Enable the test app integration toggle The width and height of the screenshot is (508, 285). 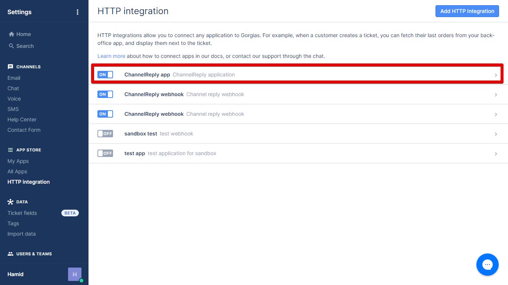point(105,153)
